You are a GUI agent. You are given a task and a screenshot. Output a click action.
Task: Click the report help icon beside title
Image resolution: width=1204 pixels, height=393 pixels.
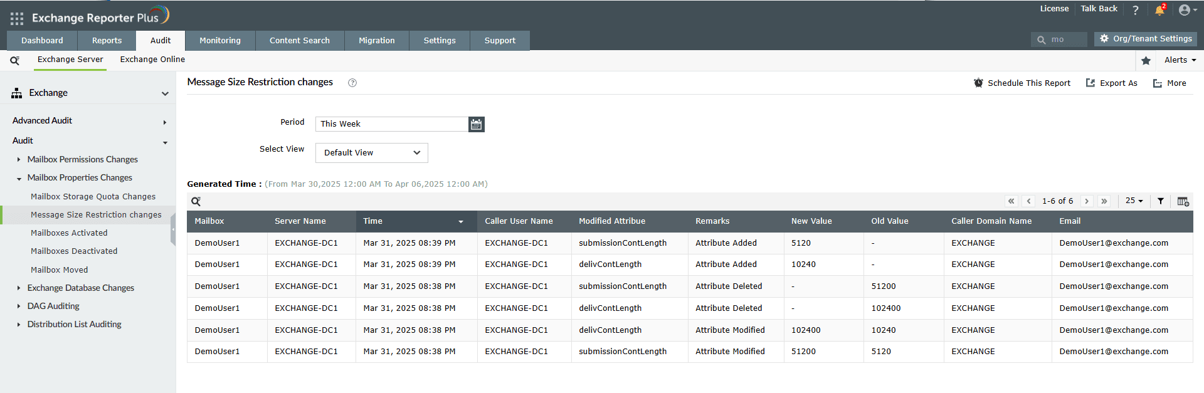[x=352, y=83]
